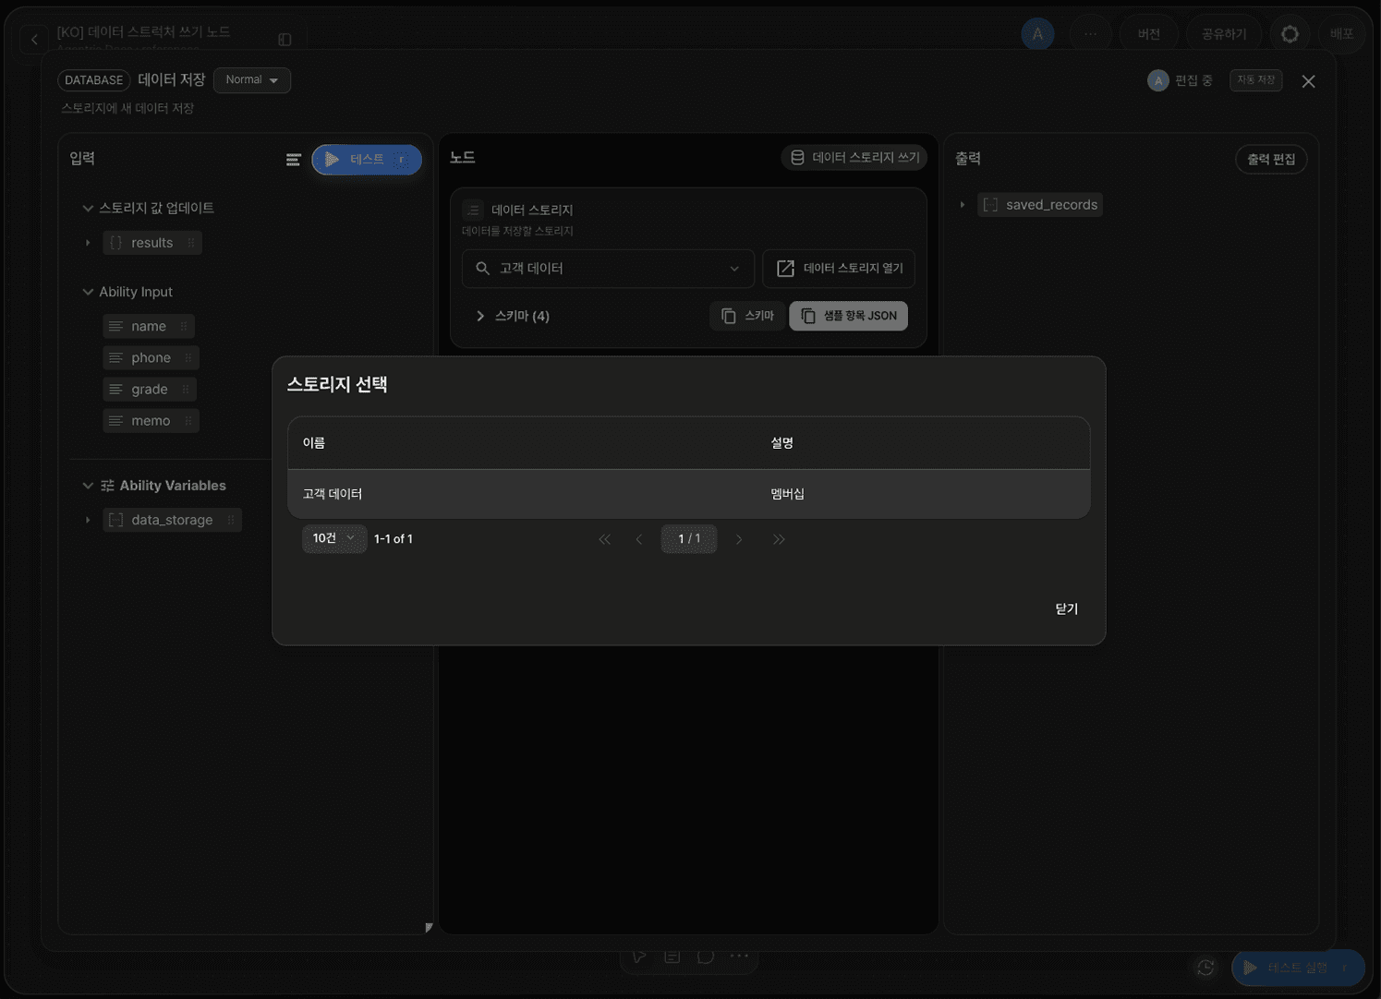The width and height of the screenshot is (1381, 999).
Task: Click the 이름 column header
Action: (314, 443)
